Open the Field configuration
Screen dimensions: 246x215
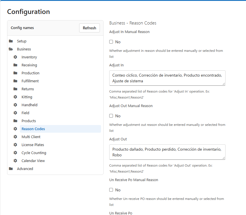[26, 113]
